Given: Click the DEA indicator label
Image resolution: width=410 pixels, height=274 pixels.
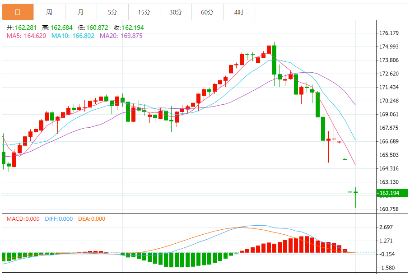Looking at the screenshot, I should pyautogui.click(x=92, y=219).
